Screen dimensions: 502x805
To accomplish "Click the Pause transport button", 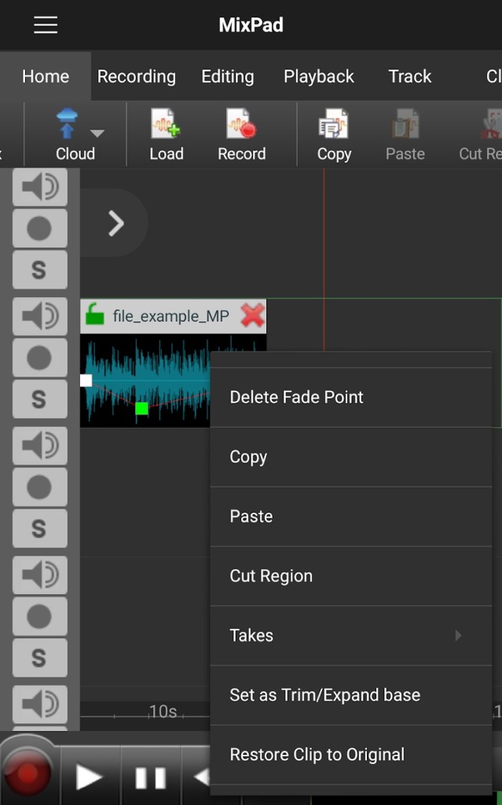I will [x=149, y=777].
